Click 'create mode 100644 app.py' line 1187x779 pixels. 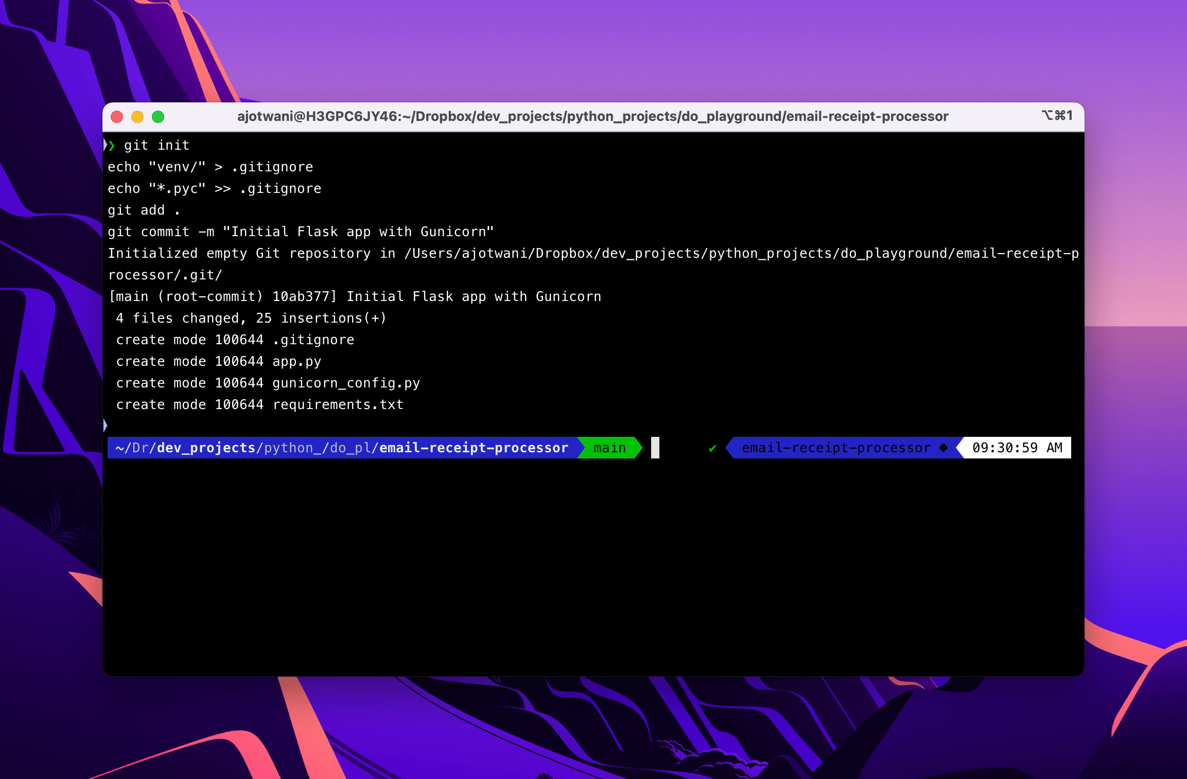pyautogui.click(x=219, y=362)
